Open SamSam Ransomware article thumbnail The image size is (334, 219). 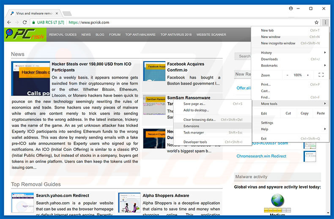154,105
